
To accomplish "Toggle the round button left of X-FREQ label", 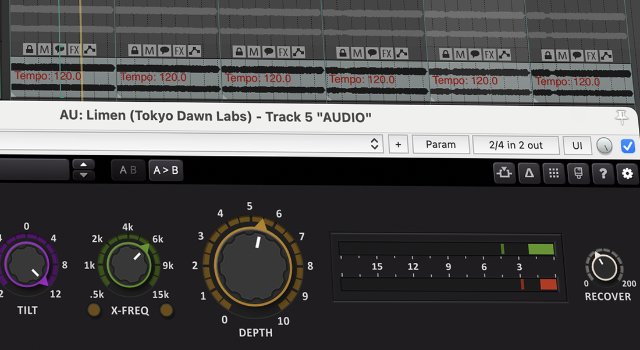I will pyautogui.click(x=94, y=310).
